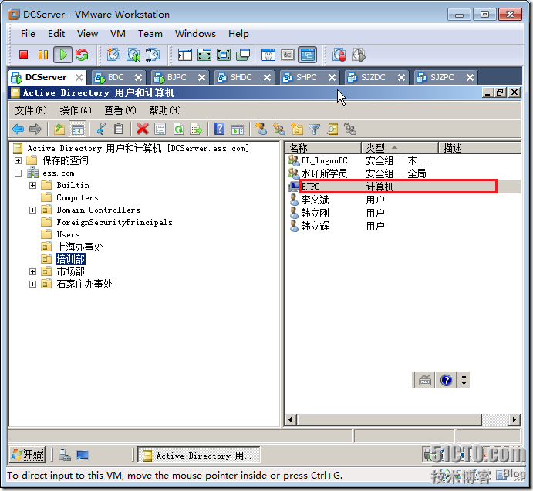The image size is (533, 491).
Task: Select the 水环所学员 group entry
Action: click(x=324, y=173)
